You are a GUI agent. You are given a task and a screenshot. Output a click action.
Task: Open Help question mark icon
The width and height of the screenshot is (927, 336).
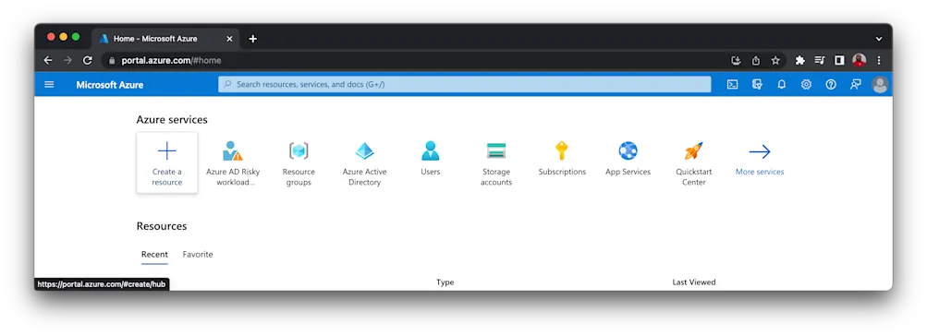(x=831, y=84)
